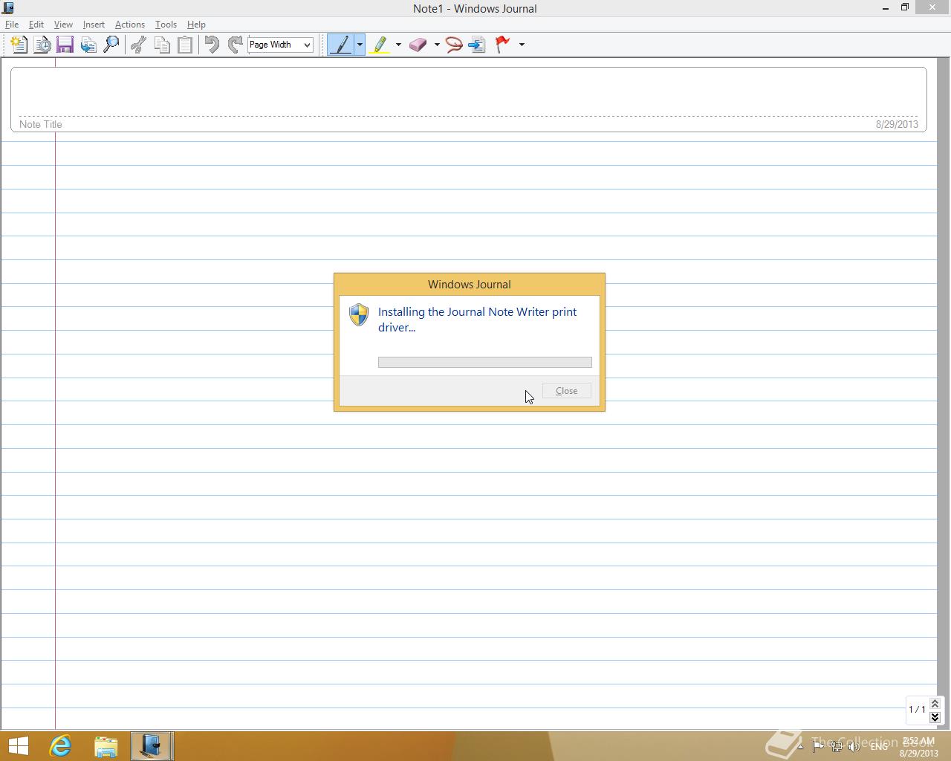Screen dimensions: 951x761
Task: Open the Eraser settings dropdown arrow
Action: point(436,45)
